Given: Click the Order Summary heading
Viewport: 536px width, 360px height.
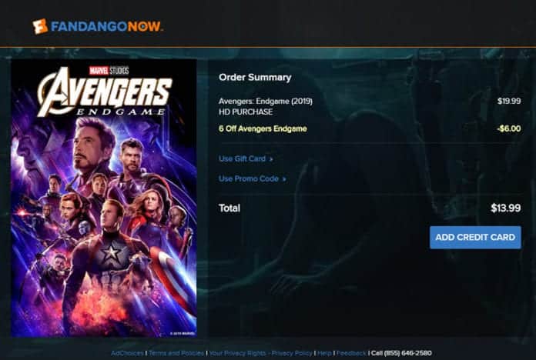Looking at the screenshot, I should [x=255, y=78].
